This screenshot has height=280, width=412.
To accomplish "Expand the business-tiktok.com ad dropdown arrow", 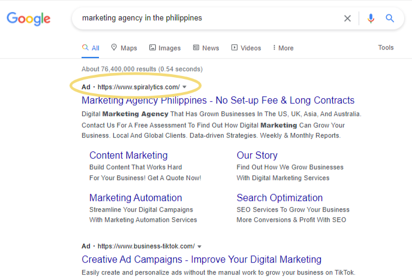I will pos(200,246).
